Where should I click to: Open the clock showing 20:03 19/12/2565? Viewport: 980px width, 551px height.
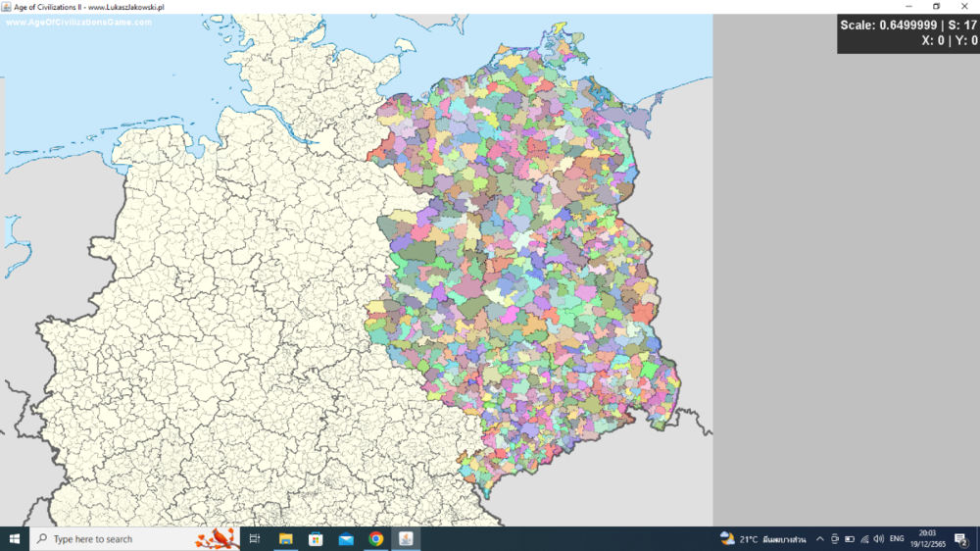pos(927,538)
